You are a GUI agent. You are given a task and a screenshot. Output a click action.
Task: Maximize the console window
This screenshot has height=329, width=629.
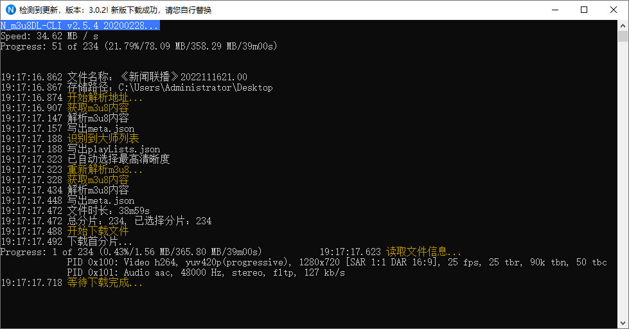coord(584,10)
